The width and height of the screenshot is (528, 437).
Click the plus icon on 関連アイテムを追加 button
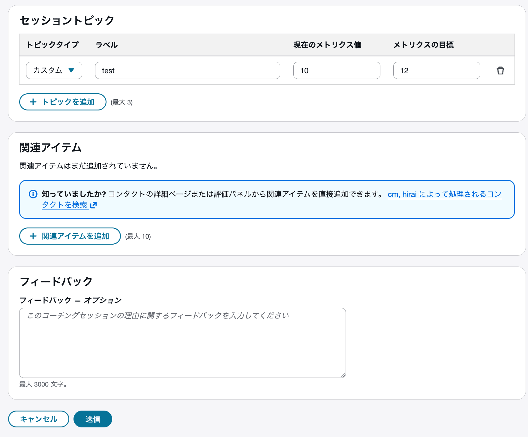coord(33,236)
